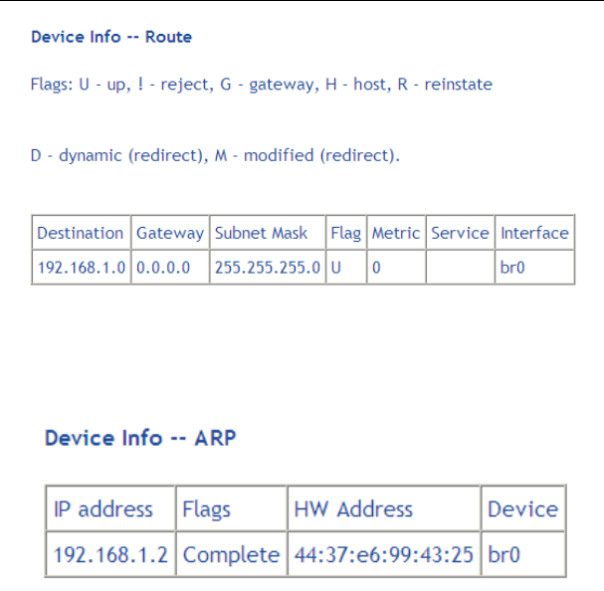604x591 pixels.
Task: Click the Flag column header in route table
Action: [346, 233]
